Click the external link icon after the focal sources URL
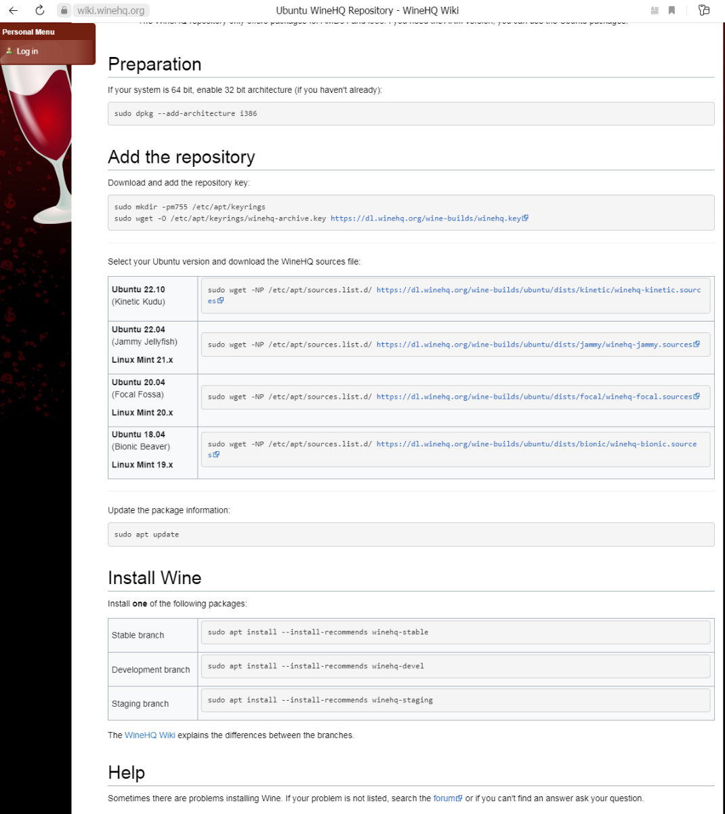725x814 pixels. coord(697,396)
